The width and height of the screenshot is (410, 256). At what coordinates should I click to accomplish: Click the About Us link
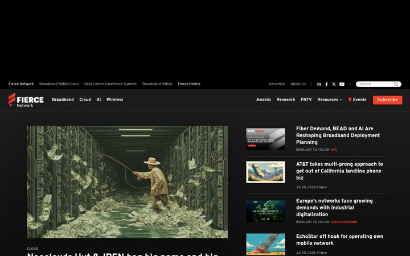click(x=298, y=84)
